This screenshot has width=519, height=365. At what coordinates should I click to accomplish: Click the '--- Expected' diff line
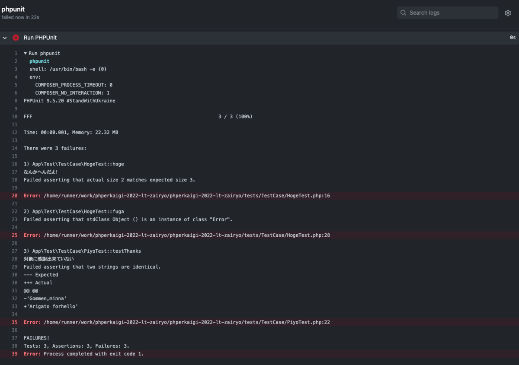click(x=41, y=275)
